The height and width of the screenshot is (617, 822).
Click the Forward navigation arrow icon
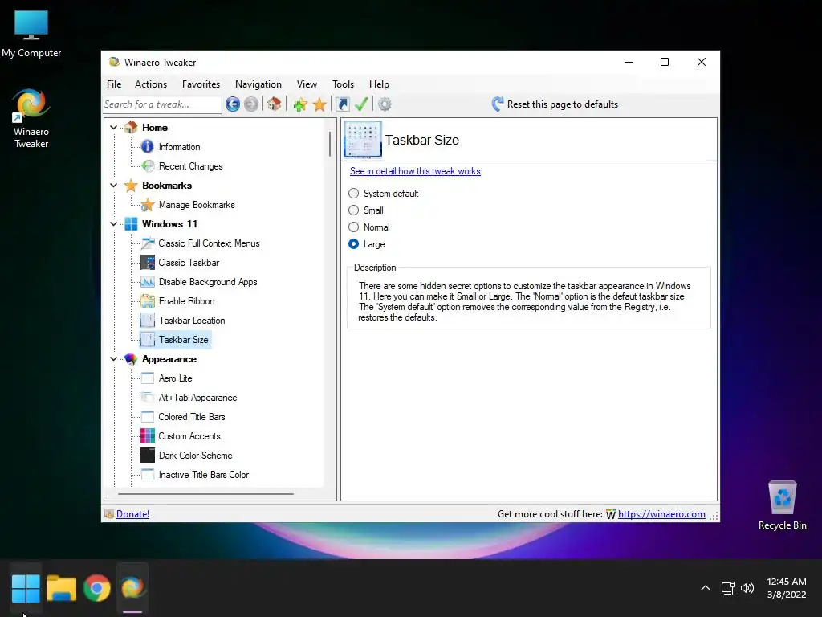(251, 104)
